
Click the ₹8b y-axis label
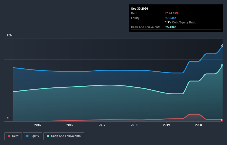click(x=9, y=35)
